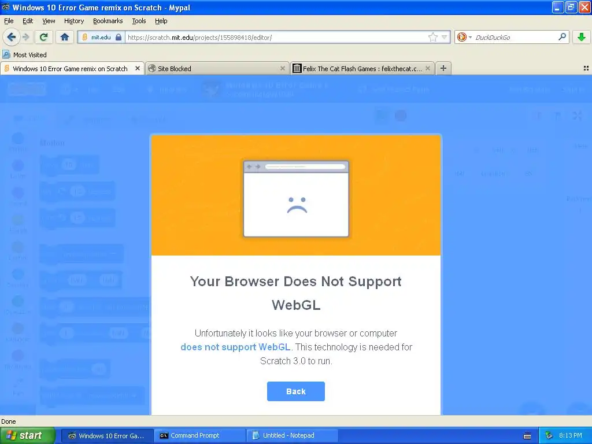Select the Windows 10 Error Game remix tab
The image size is (592, 444).
tap(72, 68)
